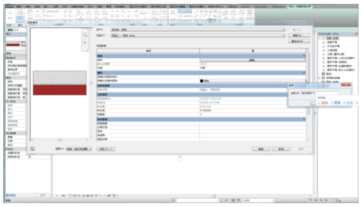363x207 pixels.
Task: Click the horizontal scrollbar under preview pane
Action: point(60,140)
